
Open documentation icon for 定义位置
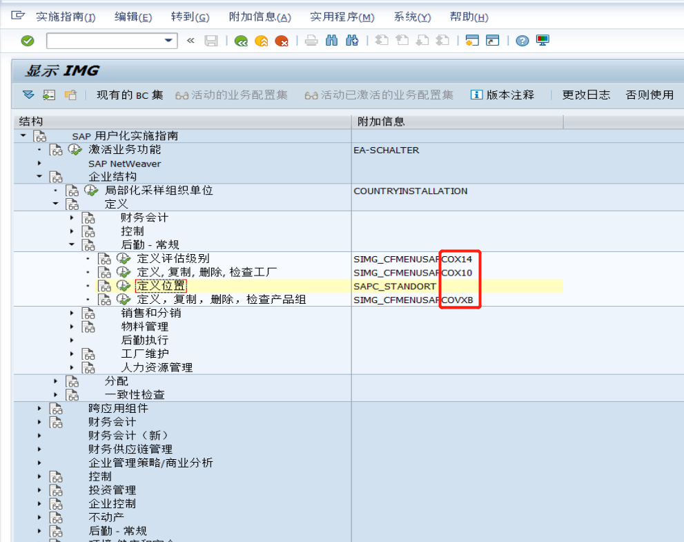pos(104,287)
